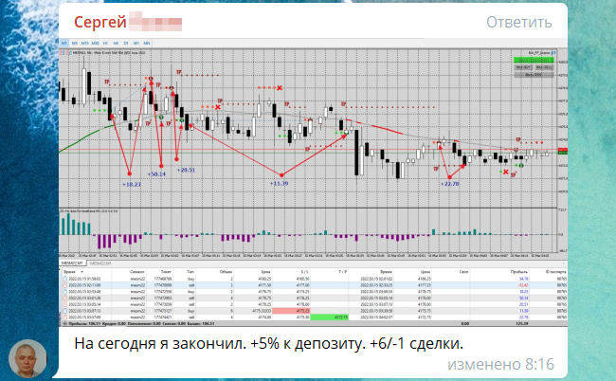616x381 pixels.
Task: Select the M15 timeframe button
Action: (84, 44)
